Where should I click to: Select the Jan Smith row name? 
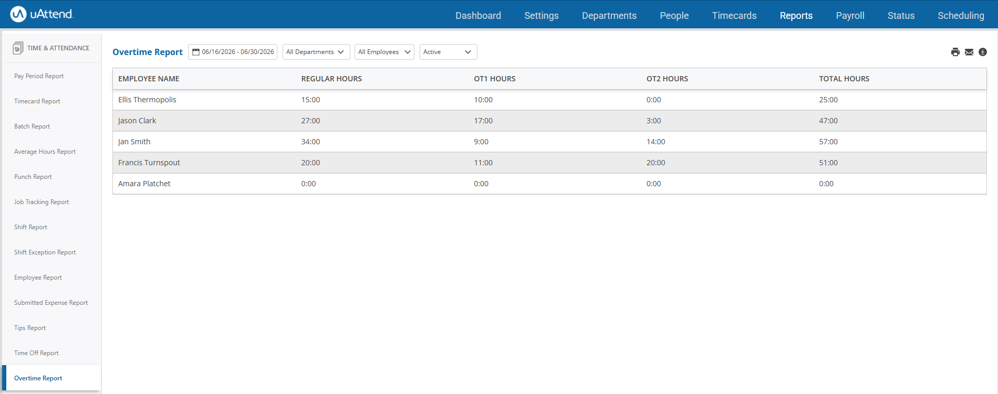click(134, 142)
